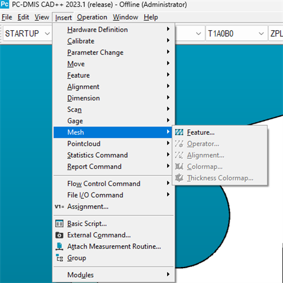The height and width of the screenshot is (283, 283).
Task: Click the Thickness Colormap icon
Action: click(x=179, y=178)
